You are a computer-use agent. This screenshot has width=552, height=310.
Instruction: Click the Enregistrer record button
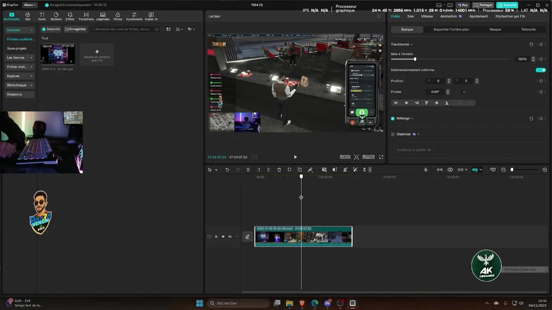pyautogui.click(x=75, y=29)
